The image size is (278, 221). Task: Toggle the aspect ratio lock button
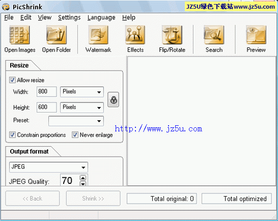coord(114,99)
